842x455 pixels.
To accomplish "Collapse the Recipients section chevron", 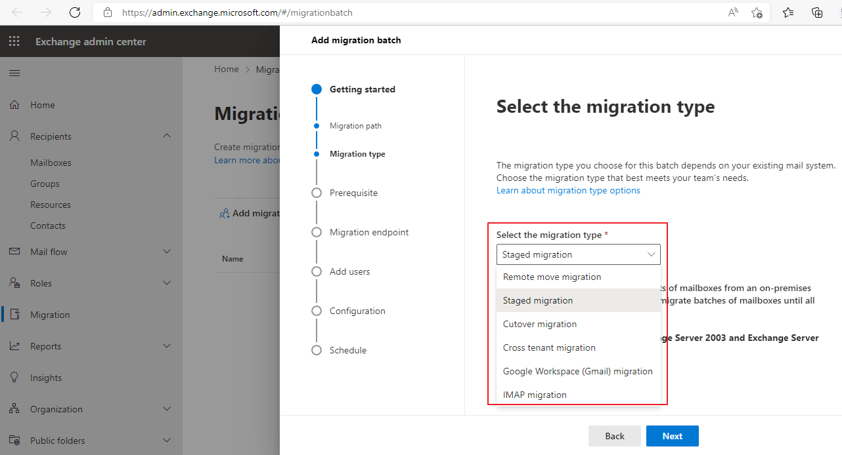I will [x=167, y=136].
